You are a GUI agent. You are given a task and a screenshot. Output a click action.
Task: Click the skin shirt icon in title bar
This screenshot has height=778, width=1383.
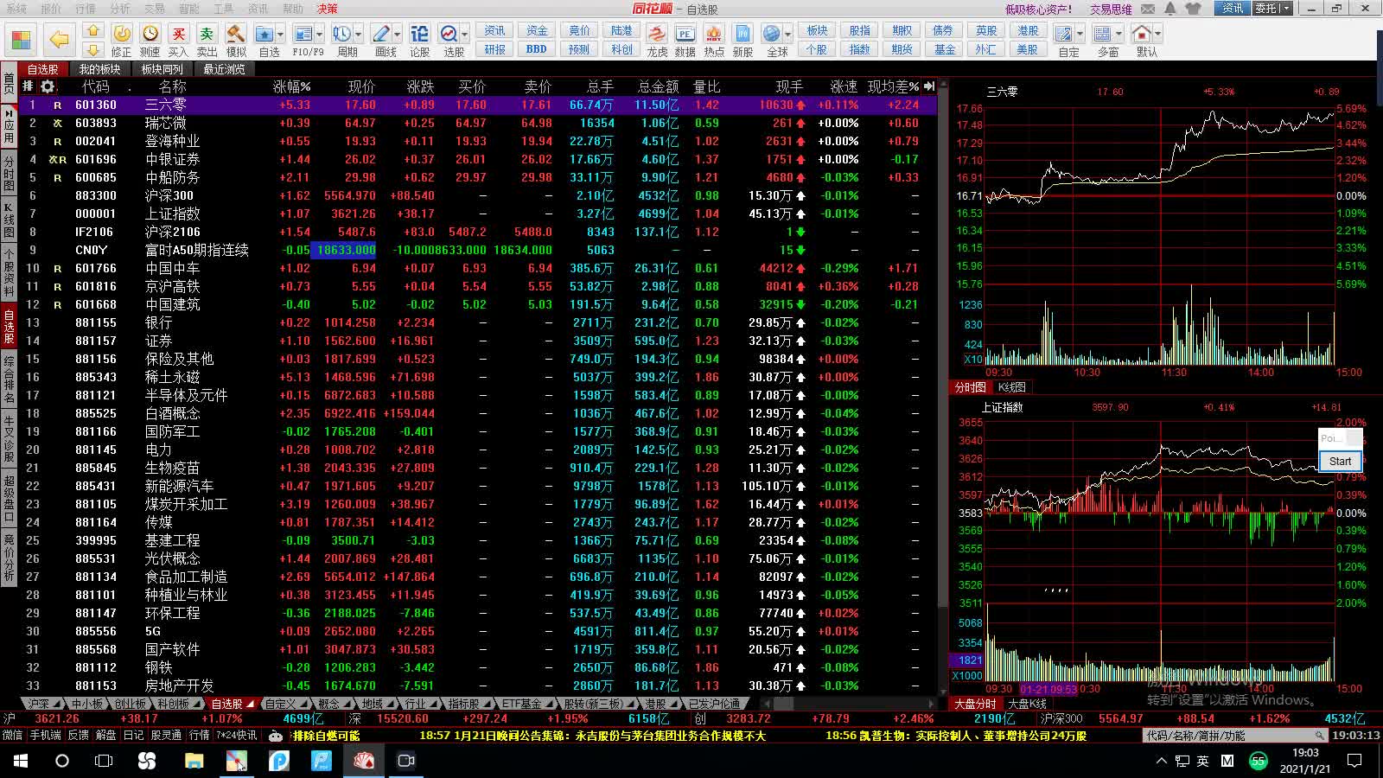point(1194,9)
